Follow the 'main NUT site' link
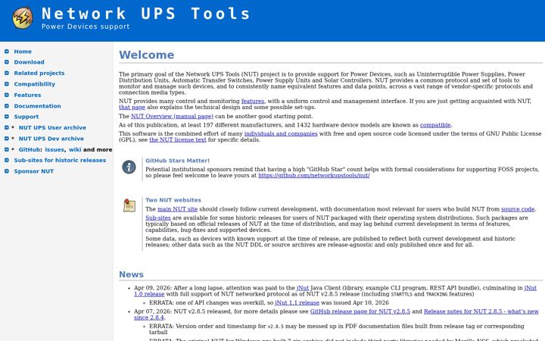The image size is (545, 341). pyautogui.click(x=177, y=209)
